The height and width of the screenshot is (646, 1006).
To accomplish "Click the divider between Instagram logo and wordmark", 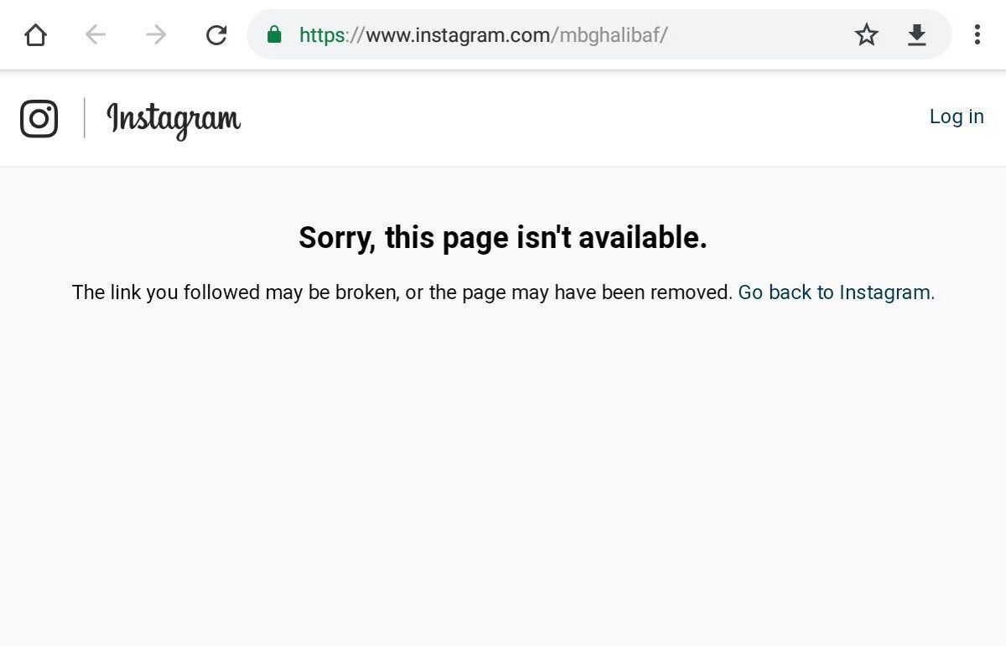I will (x=85, y=118).
